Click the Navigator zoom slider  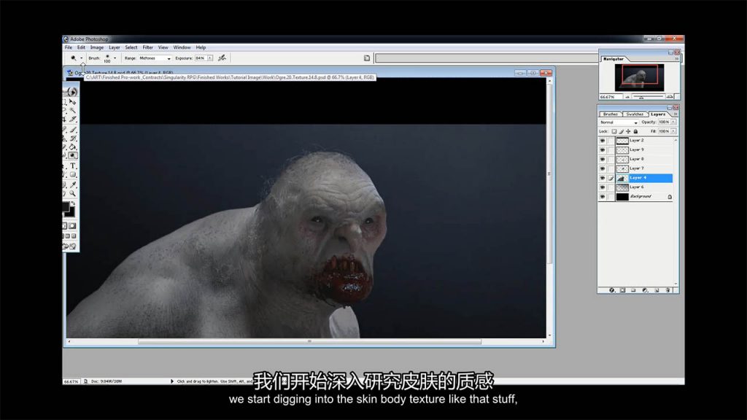click(649, 97)
